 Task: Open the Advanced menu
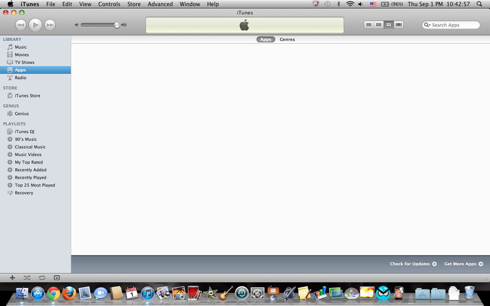160,4
